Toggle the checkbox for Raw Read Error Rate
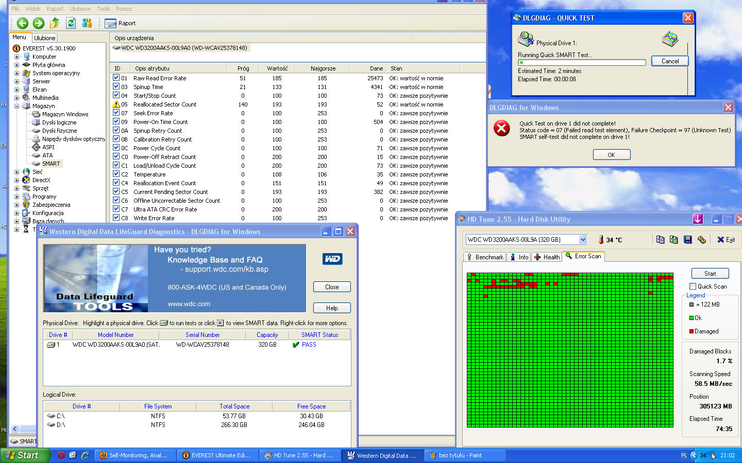This screenshot has height=463, width=742. click(x=116, y=78)
